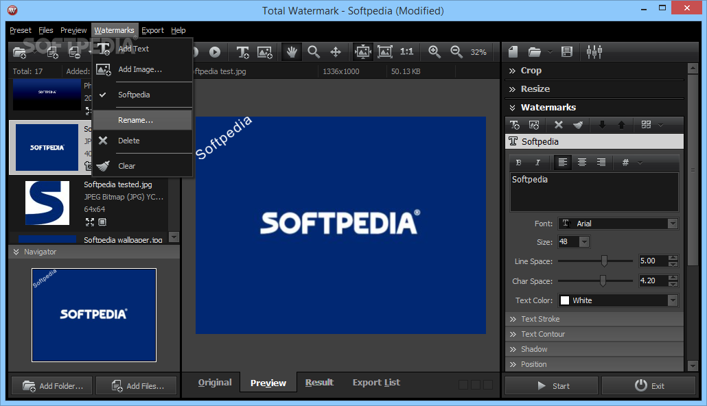Choose Rename... from the Watermarks menu
This screenshot has height=406, width=707.
pyautogui.click(x=143, y=120)
